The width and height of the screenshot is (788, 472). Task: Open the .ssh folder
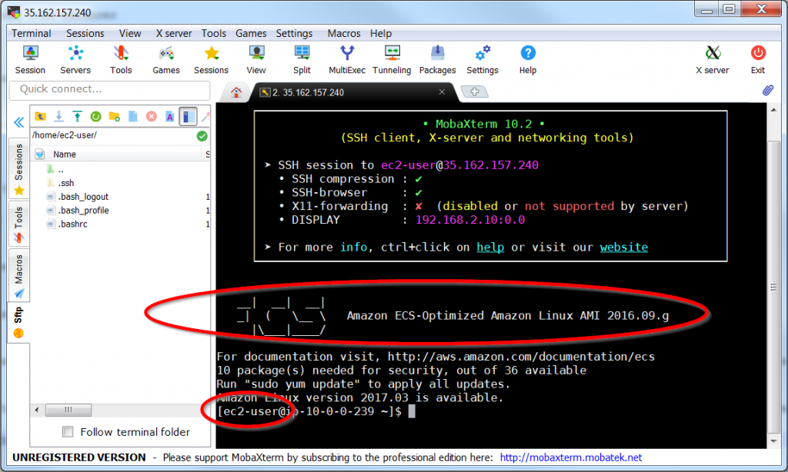pos(66,183)
